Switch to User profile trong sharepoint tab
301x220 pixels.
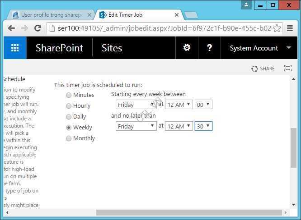pyautogui.click(x=50, y=15)
